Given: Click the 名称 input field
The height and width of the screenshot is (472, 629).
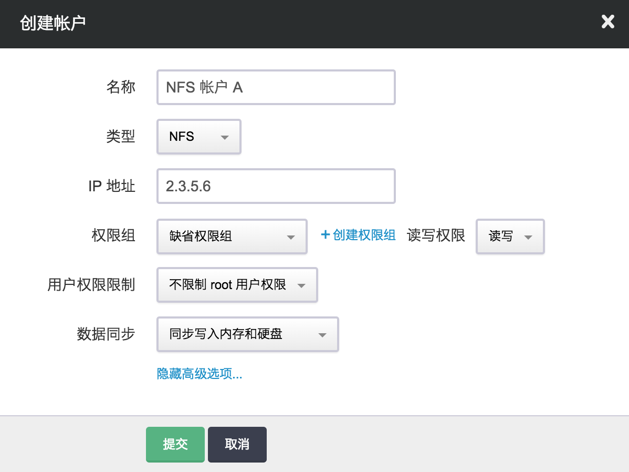Looking at the screenshot, I should tap(276, 87).
